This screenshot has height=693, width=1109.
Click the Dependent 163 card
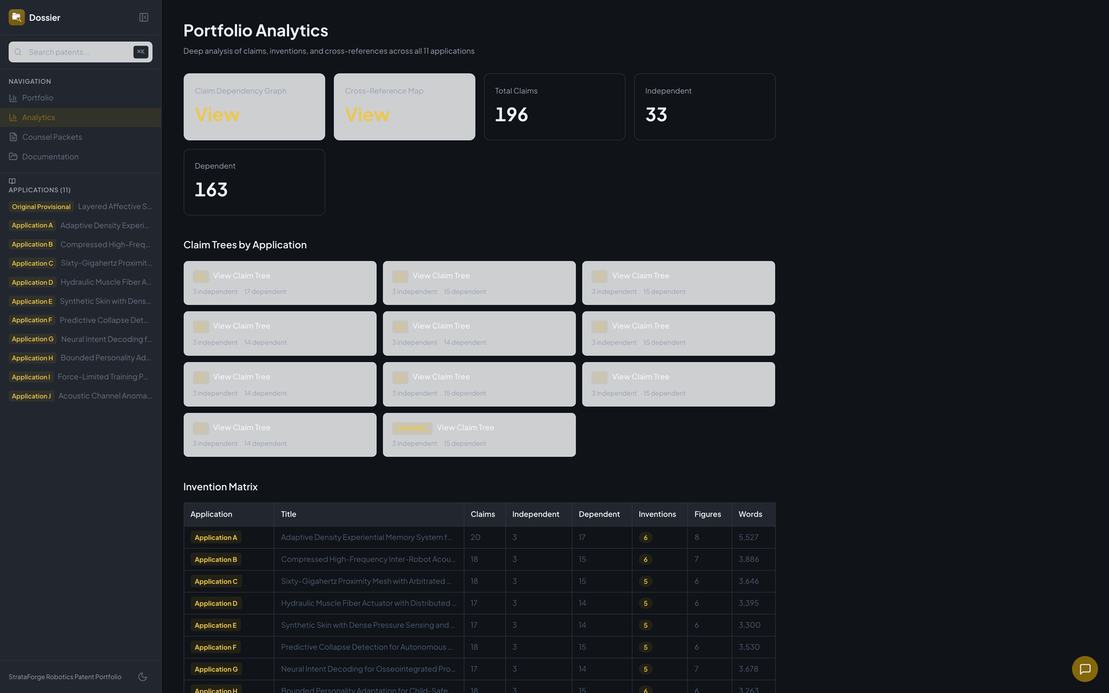(x=254, y=182)
